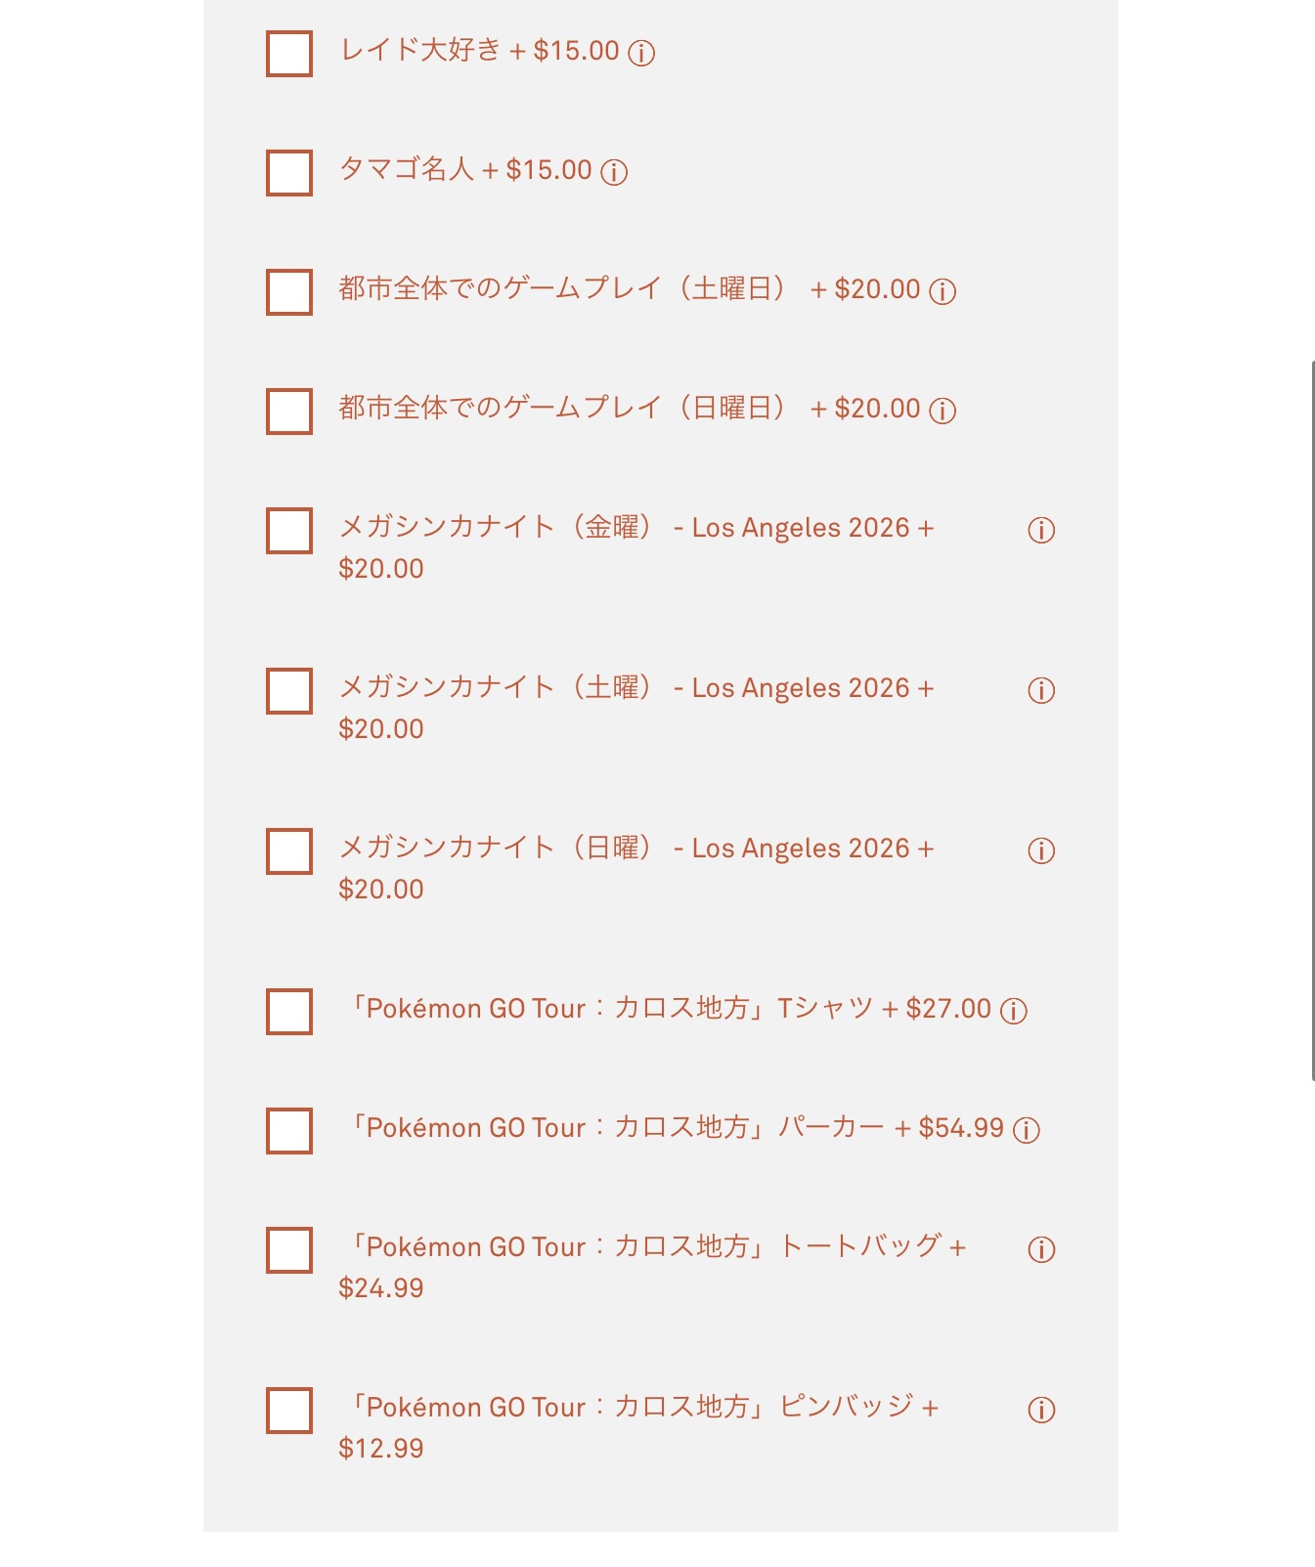This screenshot has height=1567, width=1315.
Task: Open info for タマゴ名人 add-on
Action: tap(614, 172)
